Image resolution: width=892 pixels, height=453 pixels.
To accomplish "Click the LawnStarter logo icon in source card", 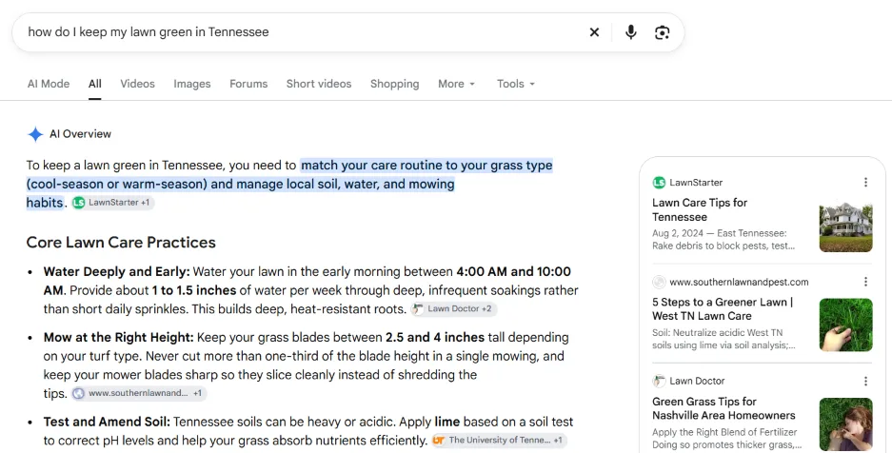I will point(659,183).
